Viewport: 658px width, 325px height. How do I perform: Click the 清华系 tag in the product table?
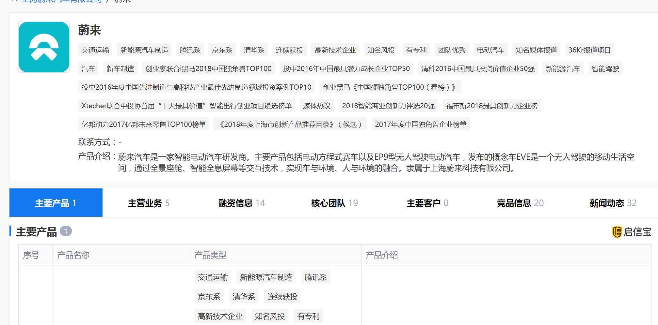point(244,297)
